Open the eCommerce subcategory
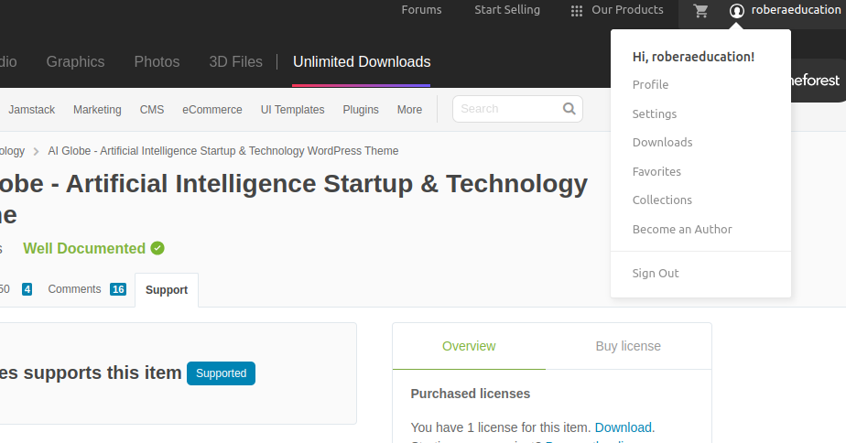This screenshot has height=443, width=846. [x=212, y=110]
